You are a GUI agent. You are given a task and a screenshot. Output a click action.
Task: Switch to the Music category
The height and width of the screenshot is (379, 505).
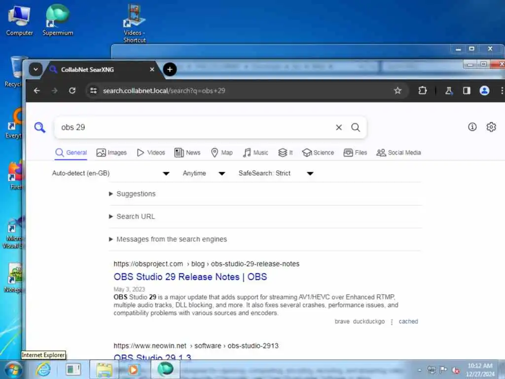point(255,152)
